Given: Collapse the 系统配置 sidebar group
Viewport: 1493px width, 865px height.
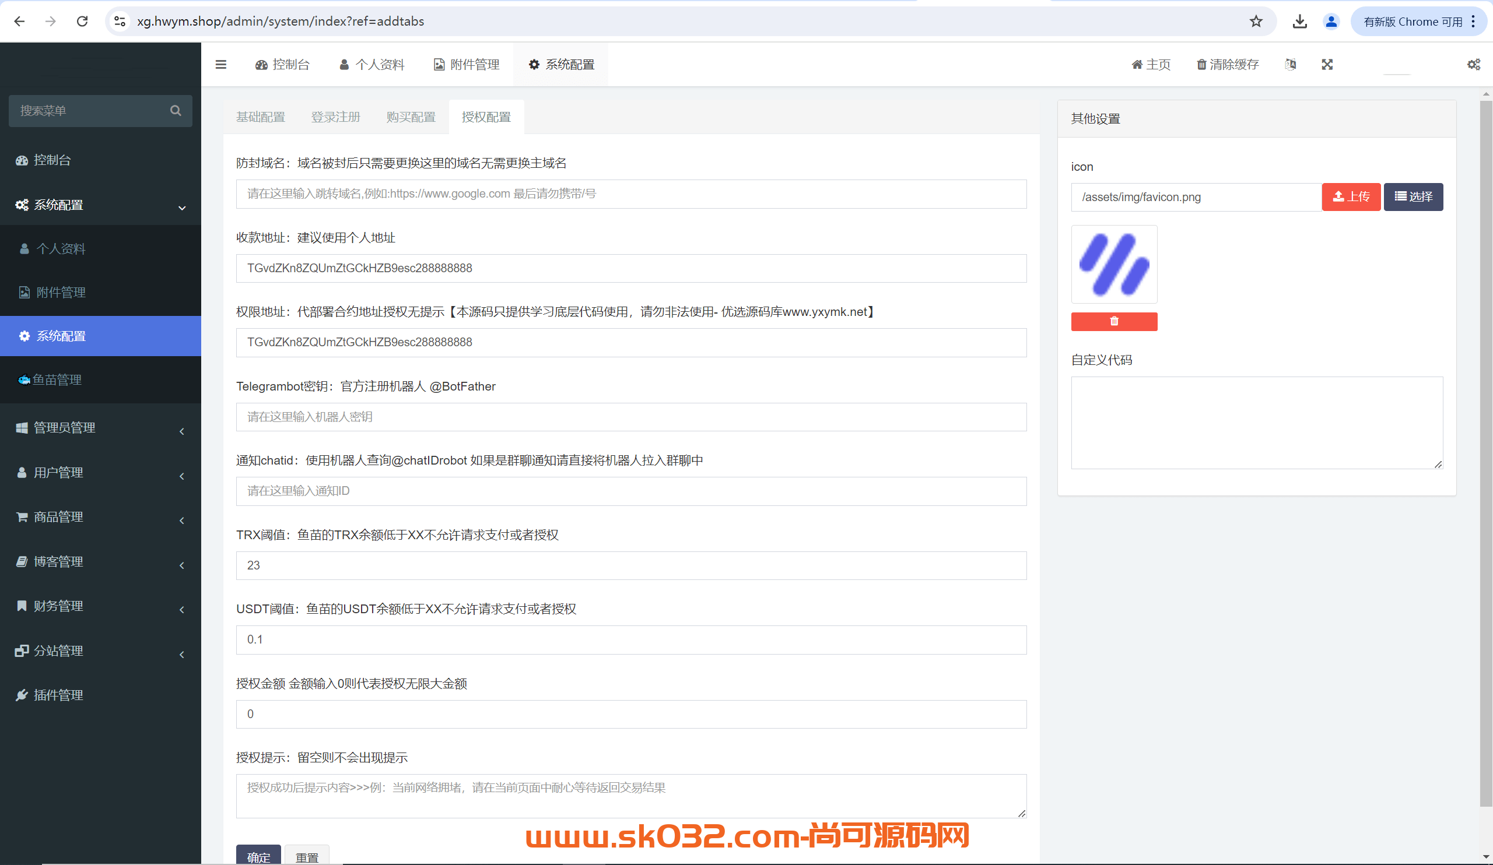Looking at the screenshot, I should 101,205.
